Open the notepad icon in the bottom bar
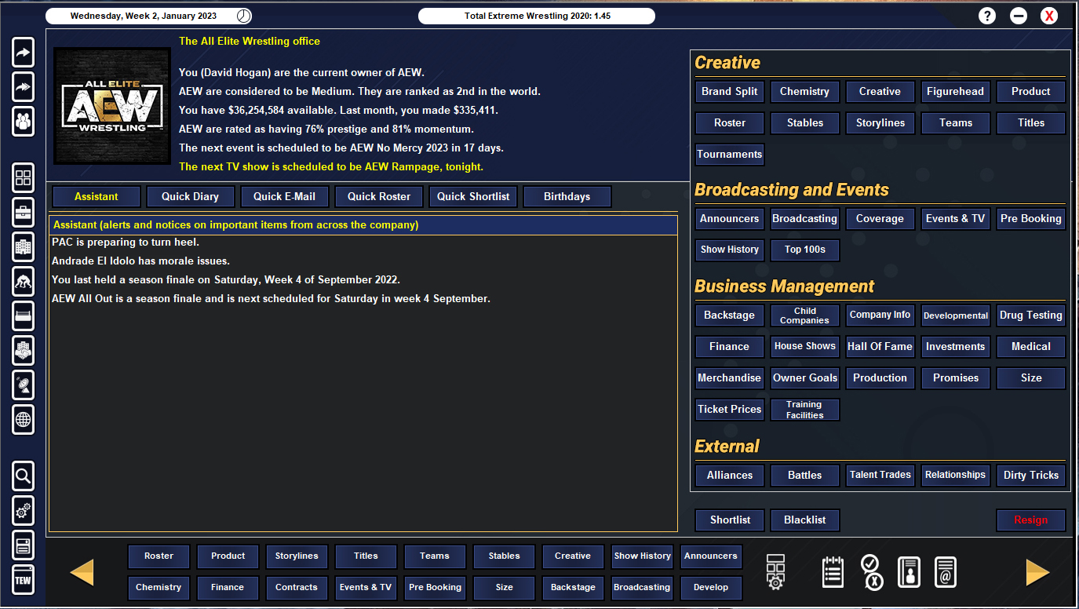This screenshot has width=1079, height=609. point(833,571)
